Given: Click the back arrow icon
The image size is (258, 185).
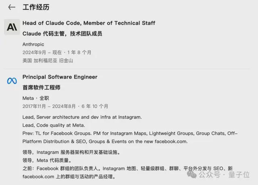Looking at the screenshot, I should (x=12, y=7).
